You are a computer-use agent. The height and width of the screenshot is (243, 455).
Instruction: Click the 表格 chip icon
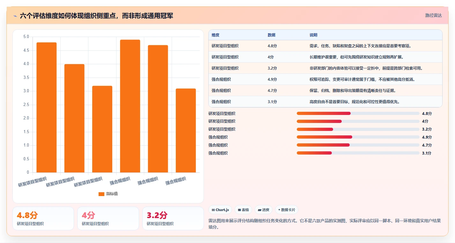tap(239, 210)
